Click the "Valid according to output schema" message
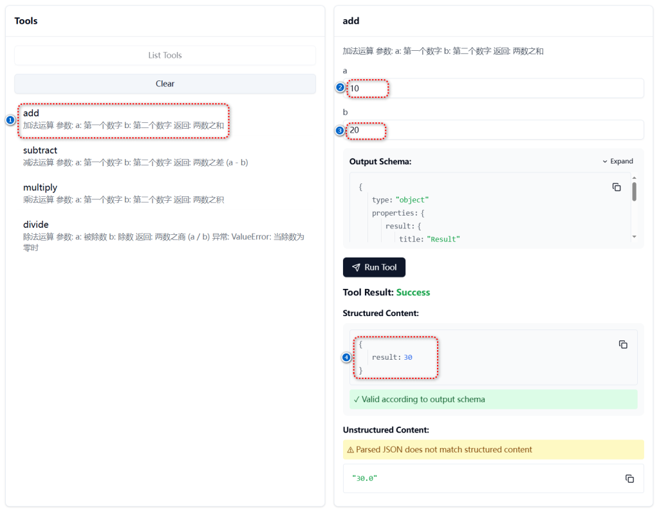Viewport: 659px width, 511px height. pyautogui.click(x=494, y=399)
